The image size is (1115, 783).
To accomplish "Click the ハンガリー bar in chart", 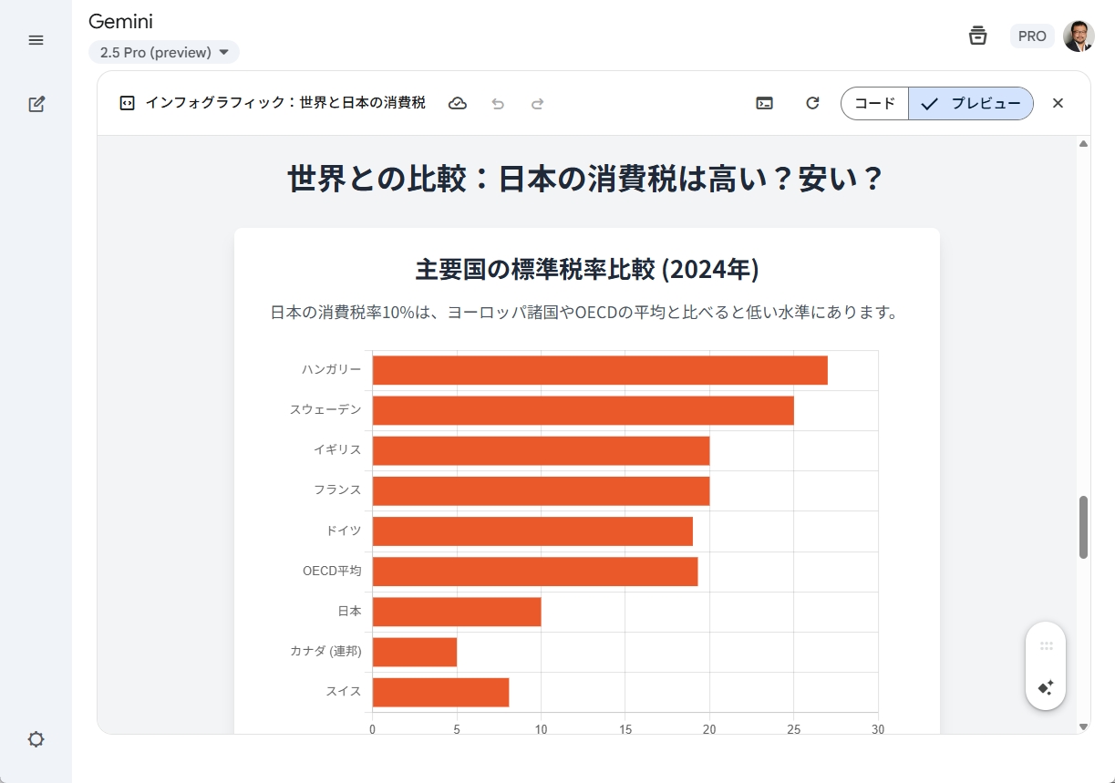I will point(600,370).
